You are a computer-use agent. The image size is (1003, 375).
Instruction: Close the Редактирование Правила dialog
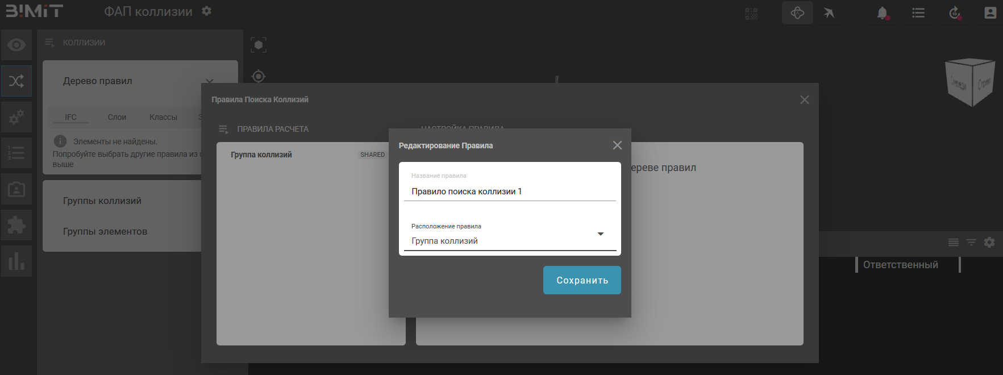click(617, 145)
